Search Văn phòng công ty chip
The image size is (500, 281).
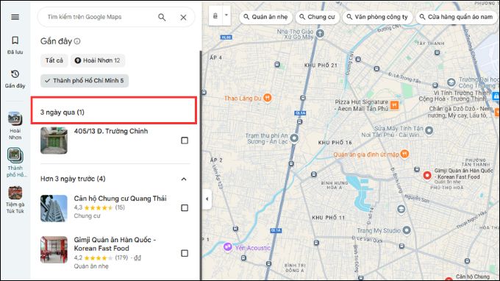click(377, 17)
